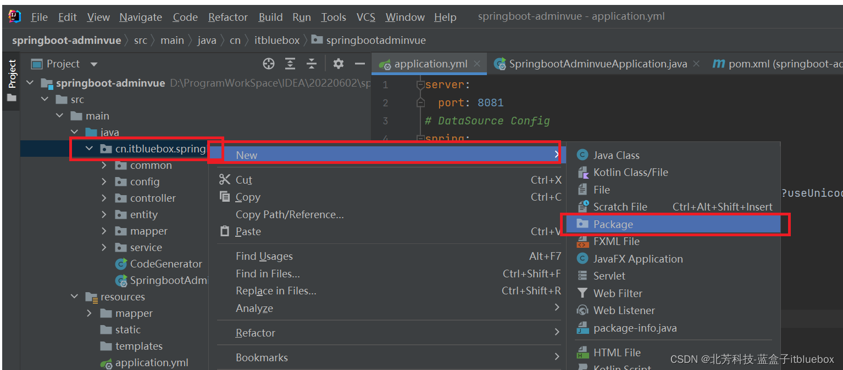
Task: Collapse the src folder node
Action: click(x=45, y=99)
